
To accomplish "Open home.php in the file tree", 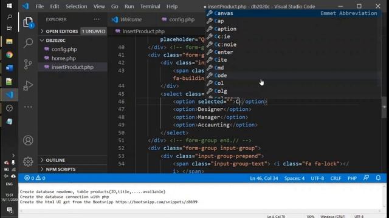I will coord(63,58).
